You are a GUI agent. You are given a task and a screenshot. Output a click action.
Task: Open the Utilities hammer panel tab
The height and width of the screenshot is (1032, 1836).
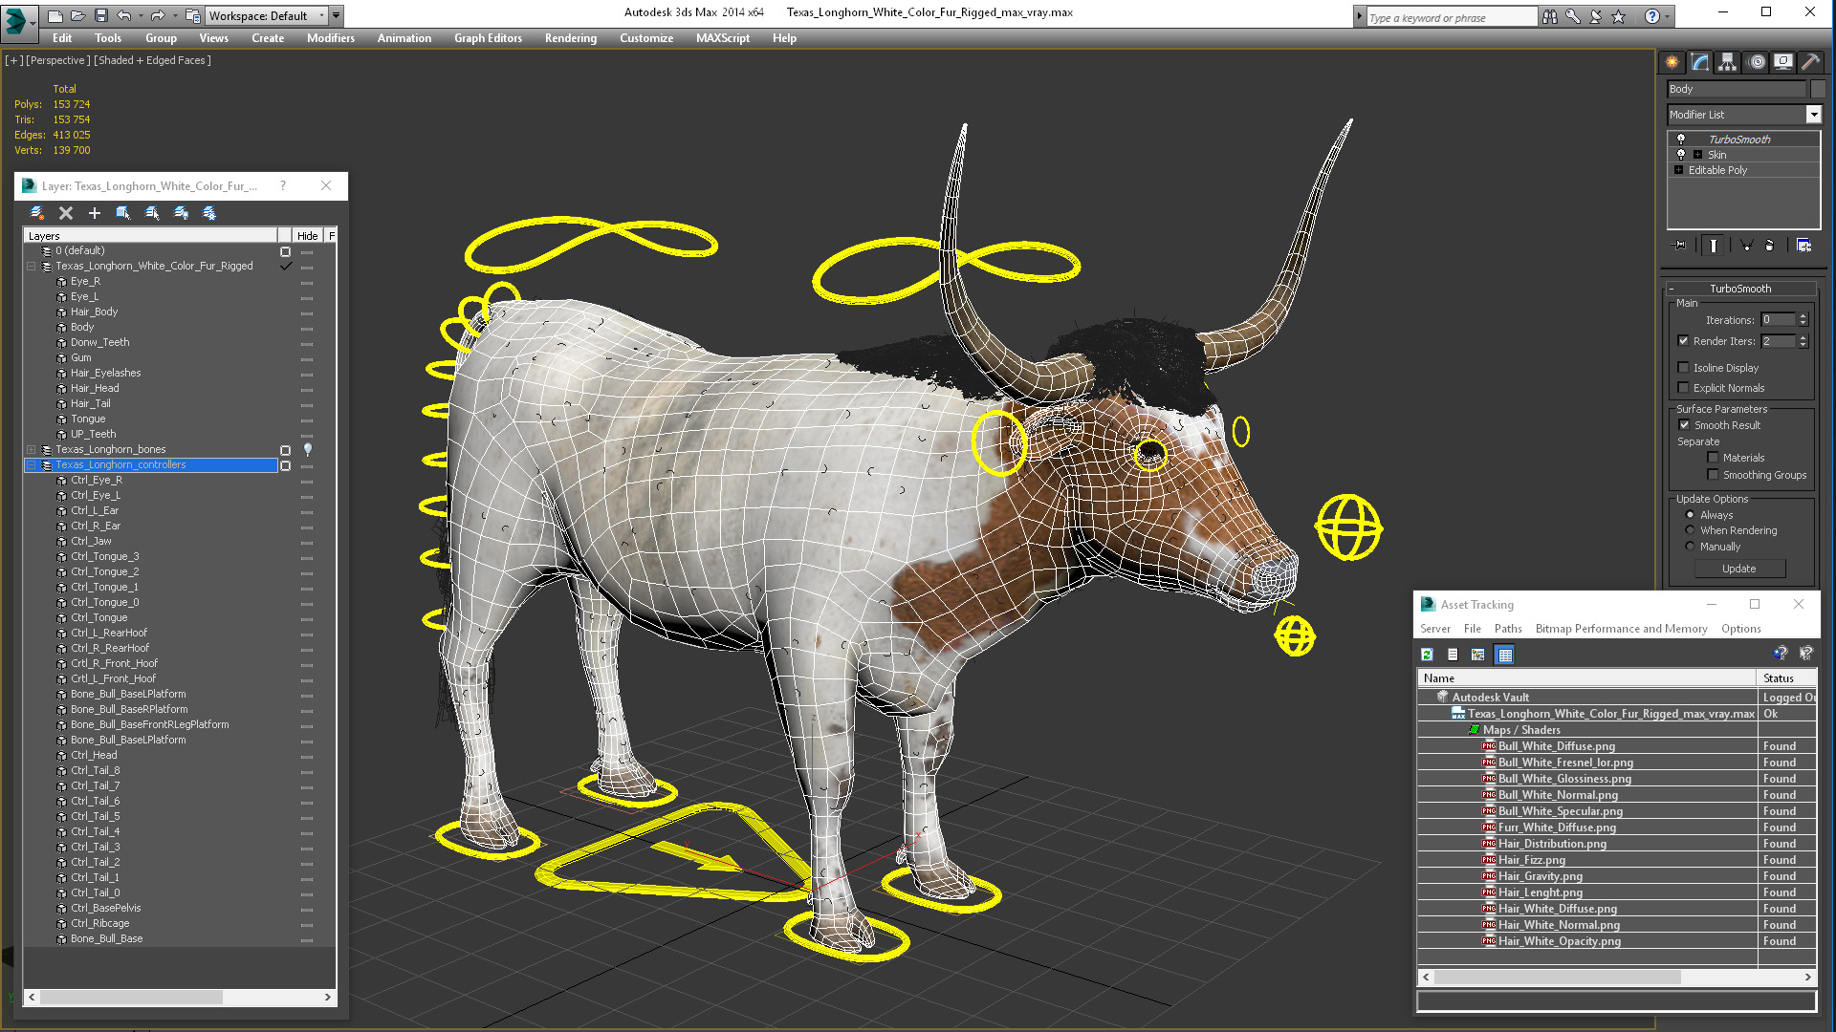1810,62
